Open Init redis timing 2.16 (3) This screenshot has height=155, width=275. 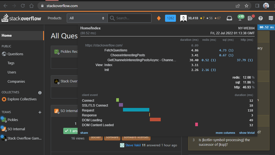click(x=209, y=70)
